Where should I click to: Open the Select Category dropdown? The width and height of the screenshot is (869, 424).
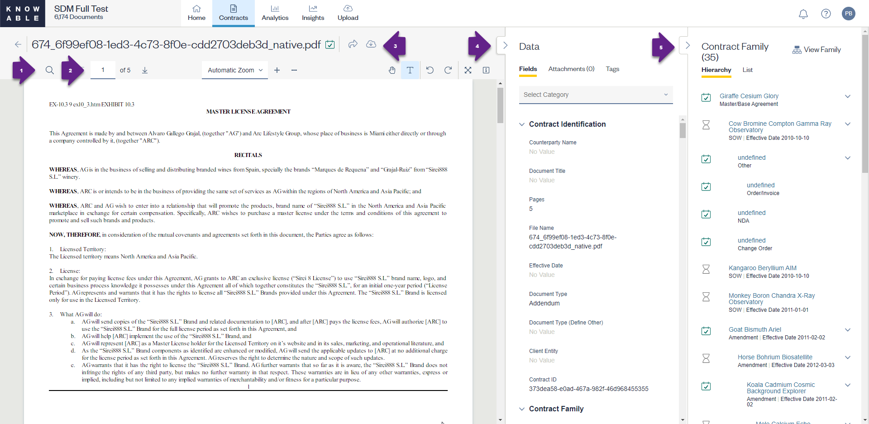596,95
